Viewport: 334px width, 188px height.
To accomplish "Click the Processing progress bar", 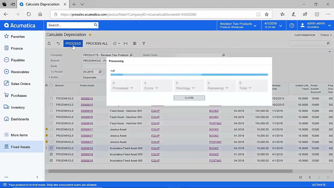I will click(x=189, y=75).
